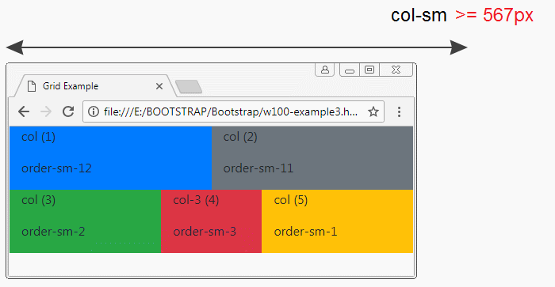Click the blue col (1) block
The width and height of the screenshot is (555, 287).
click(x=110, y=158)
